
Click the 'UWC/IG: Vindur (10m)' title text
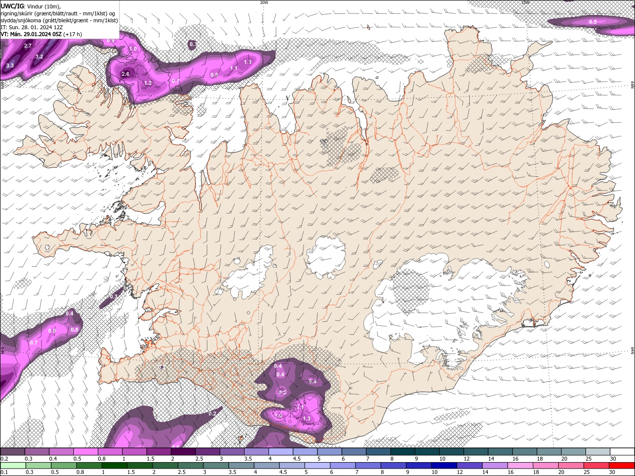coord(31,6)
